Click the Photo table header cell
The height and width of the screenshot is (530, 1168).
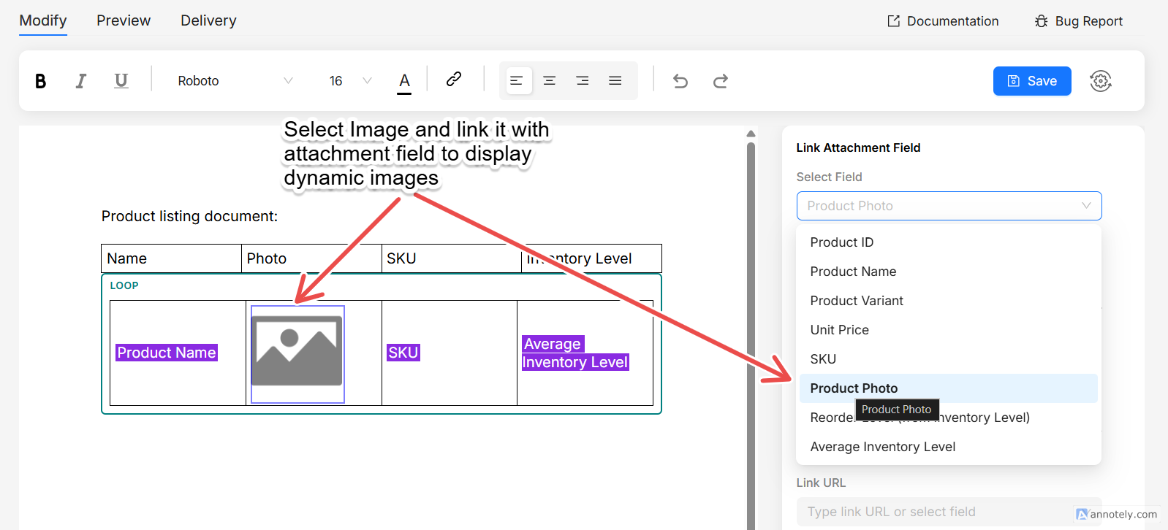[311, 258]
